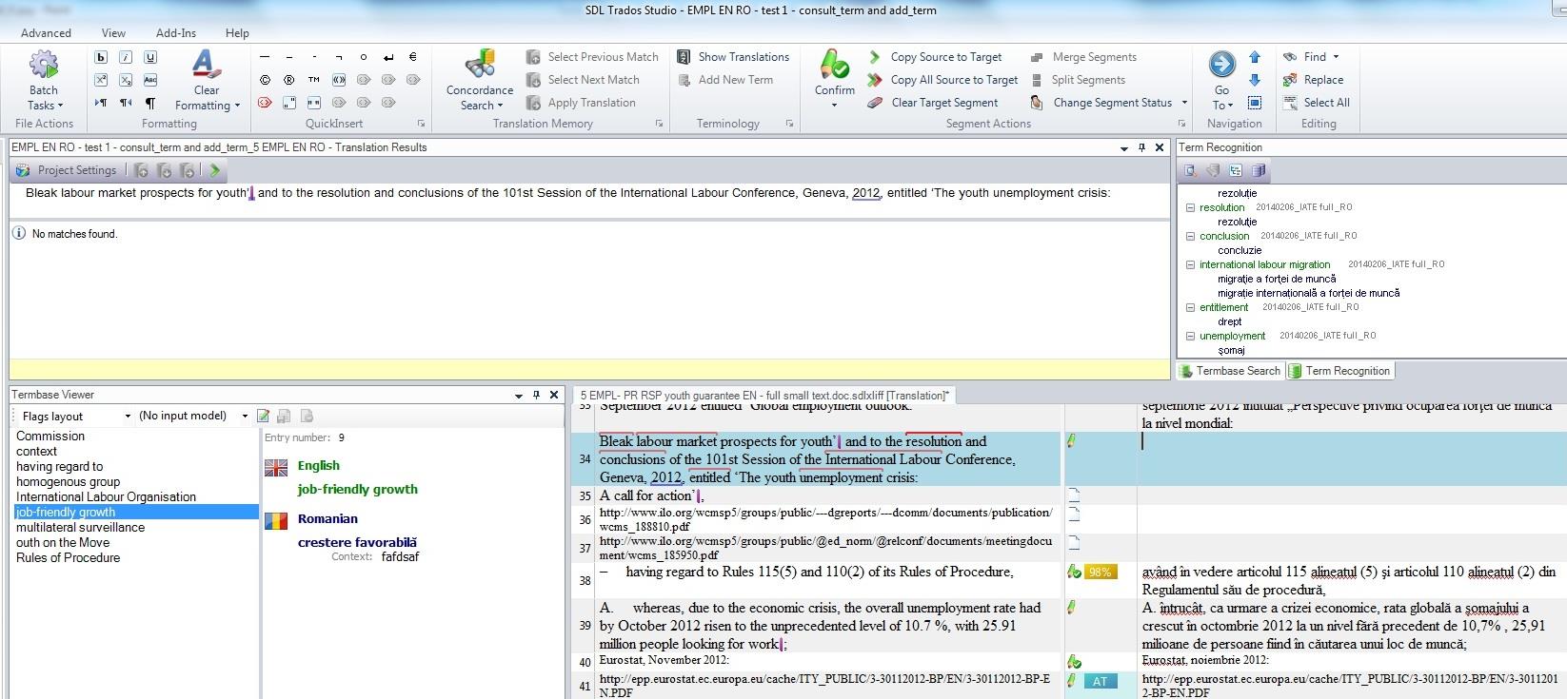This screenshot has height=699, width=1567.
Task: Click the target cell of segment 34
Action: (1352, 459)
